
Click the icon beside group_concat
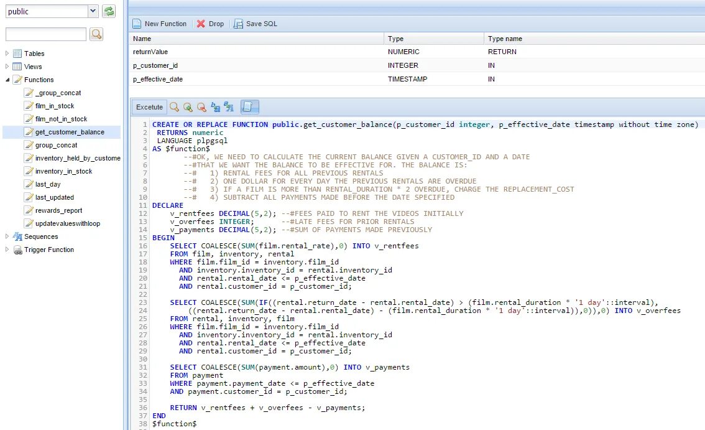pyautogui.click(x=29, y=145)
